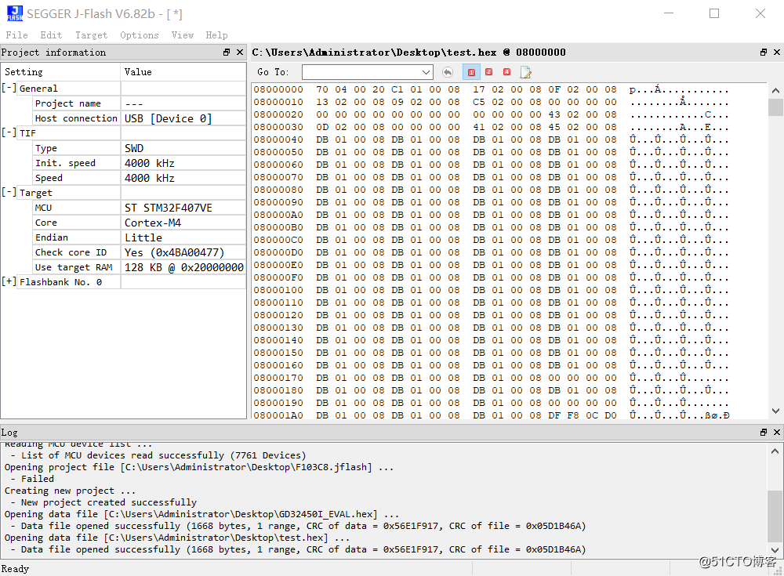Collapse the TIF settings group
This screenshot has height=576, width=784.
pyautogui.click(x=9, y=133)
